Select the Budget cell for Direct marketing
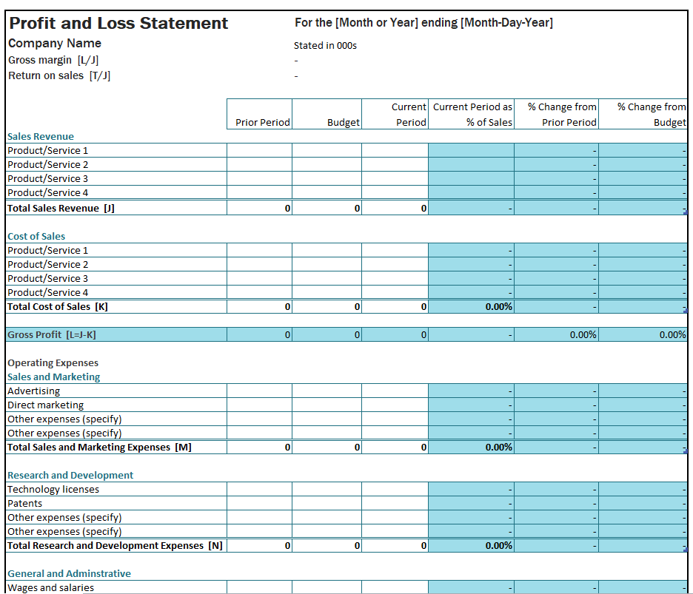The width and height of the screenshot is (693, 594). tap(327, 405)
